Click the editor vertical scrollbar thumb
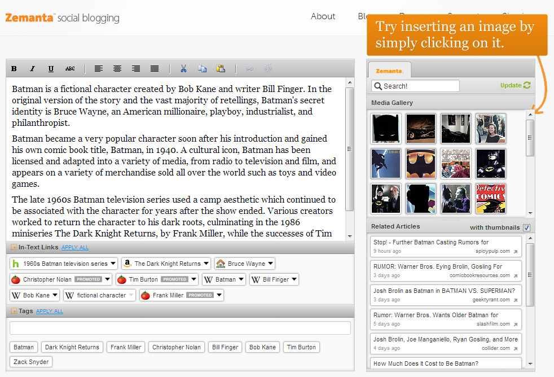Image resolution: width=554 pixels, height=377 pixels. point(349,149)
